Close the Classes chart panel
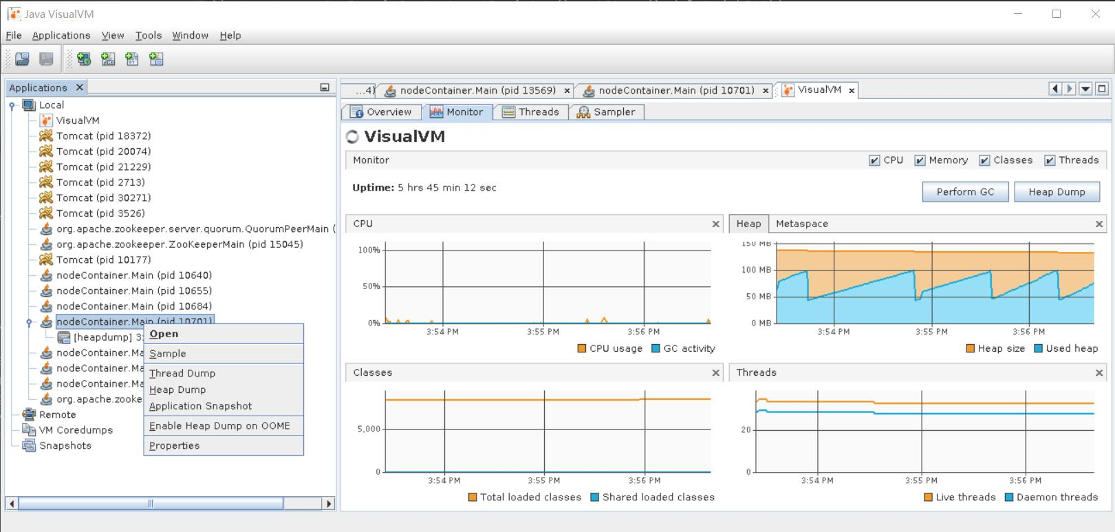The height and width of the screenshot is (532, 1115). click(x=715, y=372)
